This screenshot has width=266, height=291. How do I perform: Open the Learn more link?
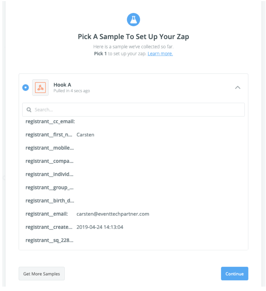pos(160,54)
